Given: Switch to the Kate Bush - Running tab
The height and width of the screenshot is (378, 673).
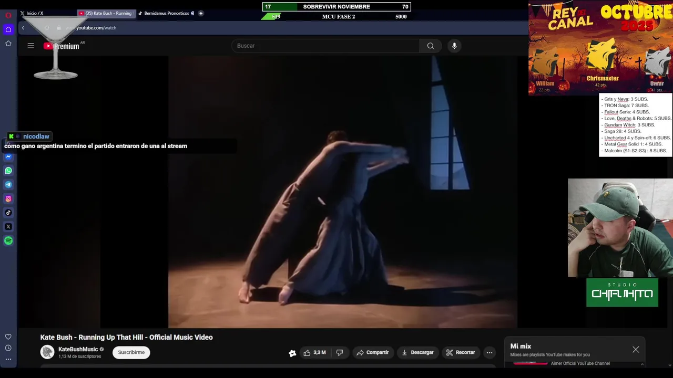Looking at the screenshot, I should [x=106, y=13].
